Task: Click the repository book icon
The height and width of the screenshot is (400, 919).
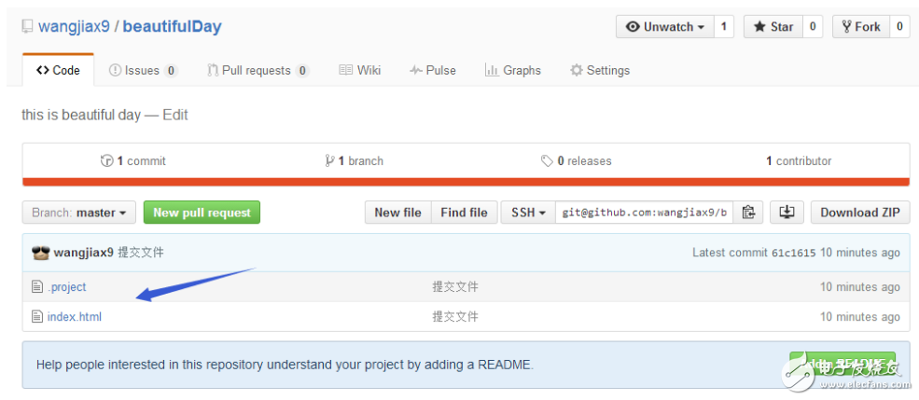Action: 28,27
